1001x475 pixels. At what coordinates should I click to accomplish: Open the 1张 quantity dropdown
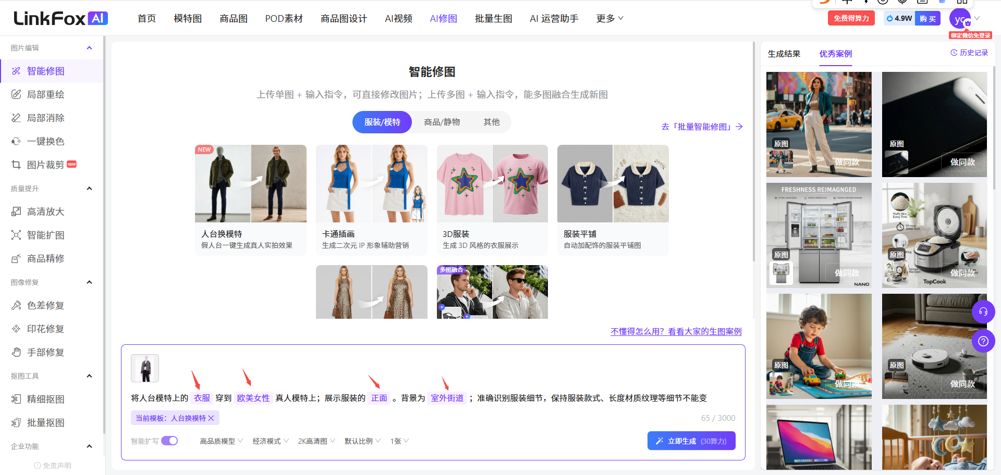pyautogui.click(x=399, y=441)
